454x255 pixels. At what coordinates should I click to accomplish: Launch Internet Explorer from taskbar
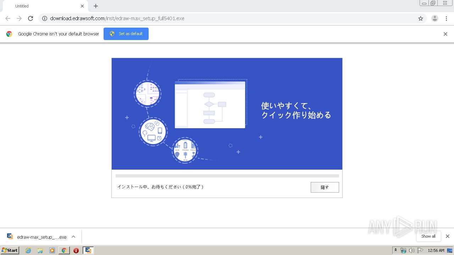28,250
